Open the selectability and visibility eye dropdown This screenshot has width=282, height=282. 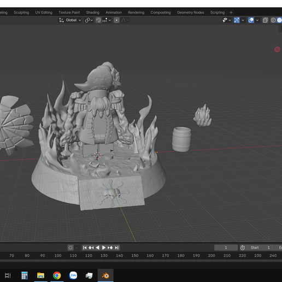227,20
